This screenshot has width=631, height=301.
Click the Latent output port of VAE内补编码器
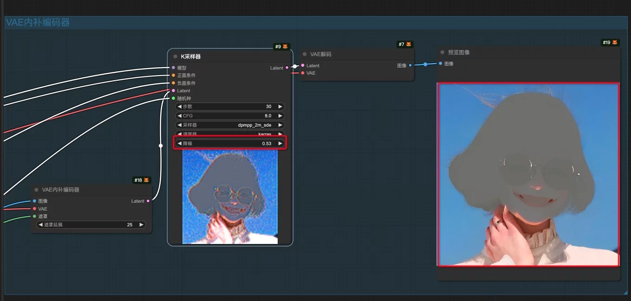[148, 201]
